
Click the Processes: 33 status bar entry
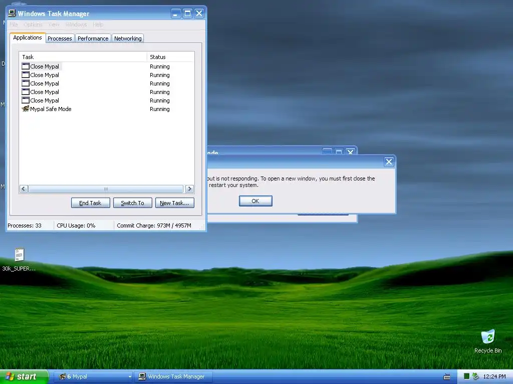pyautogui.click(x=25, y=225)
